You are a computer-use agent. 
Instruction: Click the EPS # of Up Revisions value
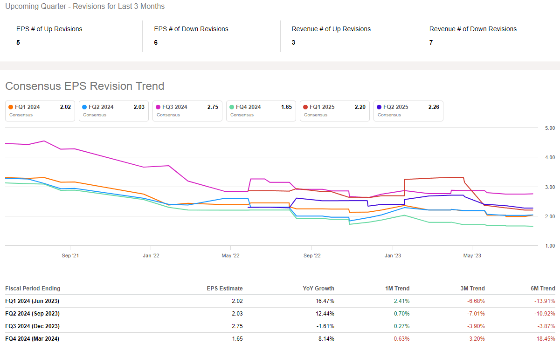[x=18, y=42]
